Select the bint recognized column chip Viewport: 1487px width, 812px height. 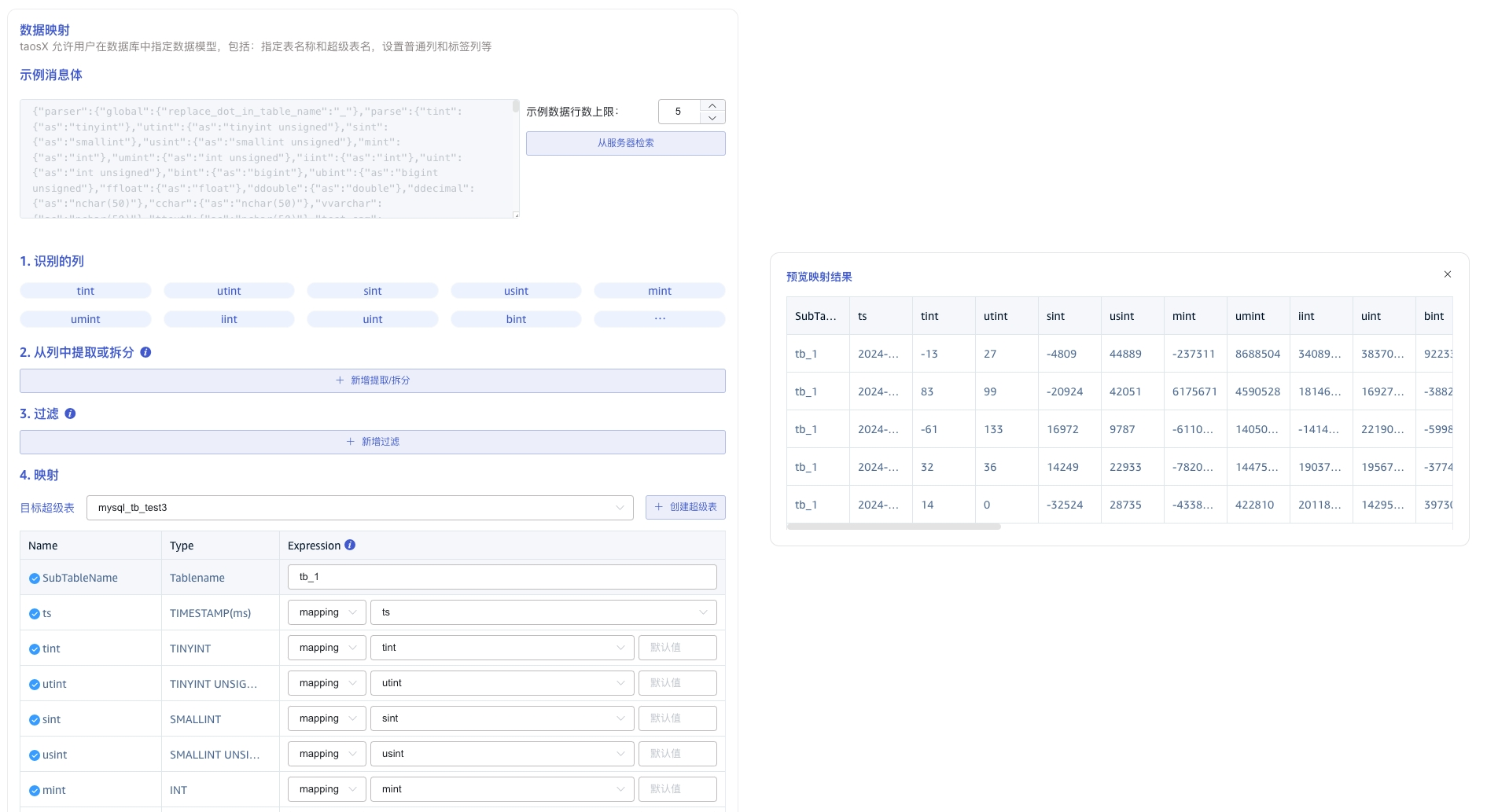tap(516, 319)
